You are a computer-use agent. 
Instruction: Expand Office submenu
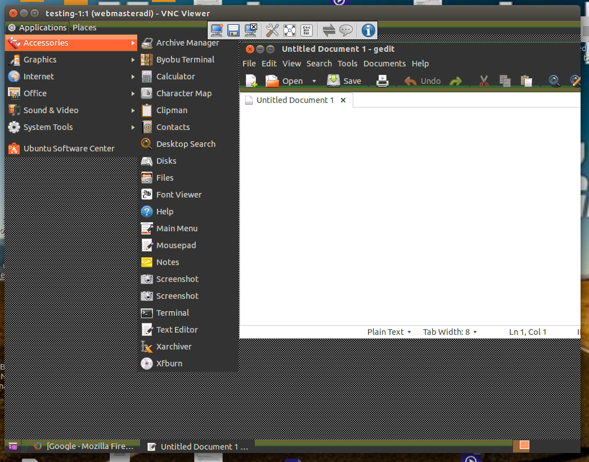point(71,93)
